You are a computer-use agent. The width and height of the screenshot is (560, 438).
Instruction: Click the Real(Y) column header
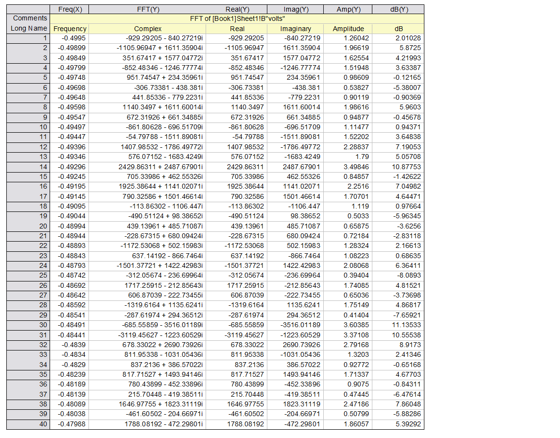(237, 9)
